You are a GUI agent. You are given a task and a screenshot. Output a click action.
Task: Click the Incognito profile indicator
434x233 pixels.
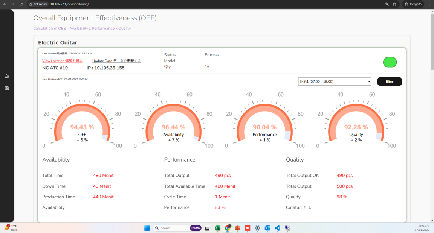(413, 4)
